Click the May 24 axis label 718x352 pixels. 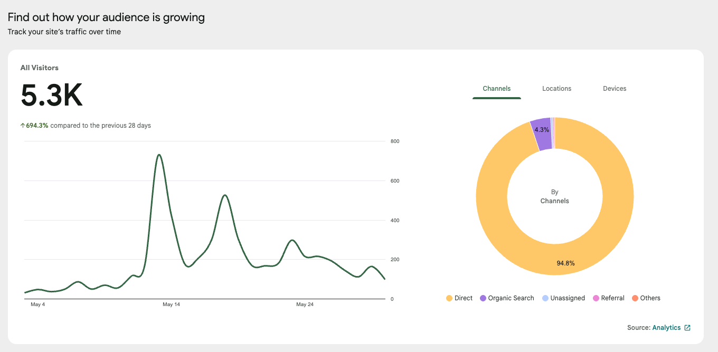pos(305,305)
